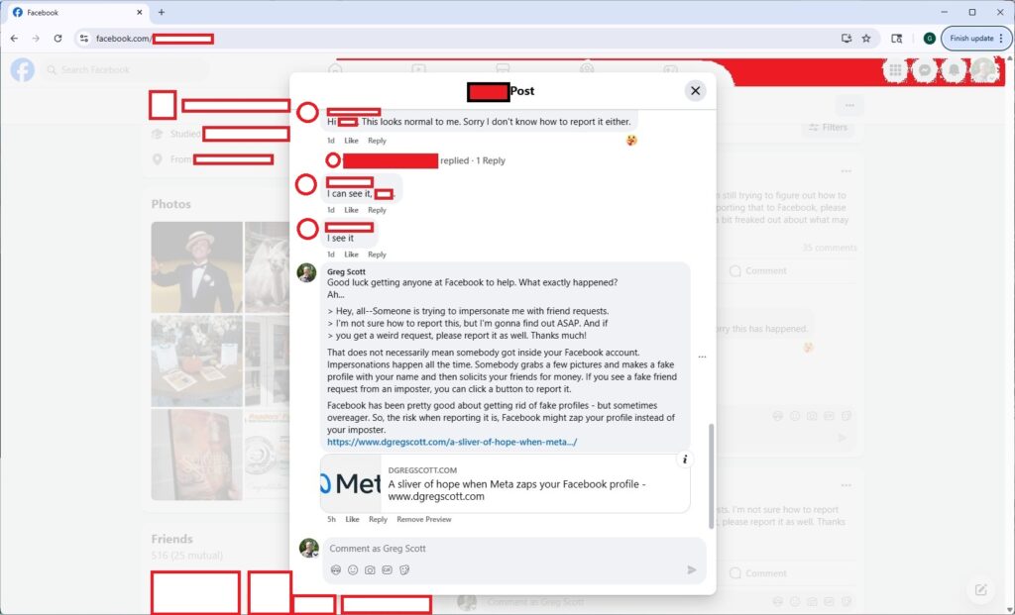This screenshot has width=1015, height=615.
Task: Open Messenger from the top navigation bar
Action: [924, 69]
